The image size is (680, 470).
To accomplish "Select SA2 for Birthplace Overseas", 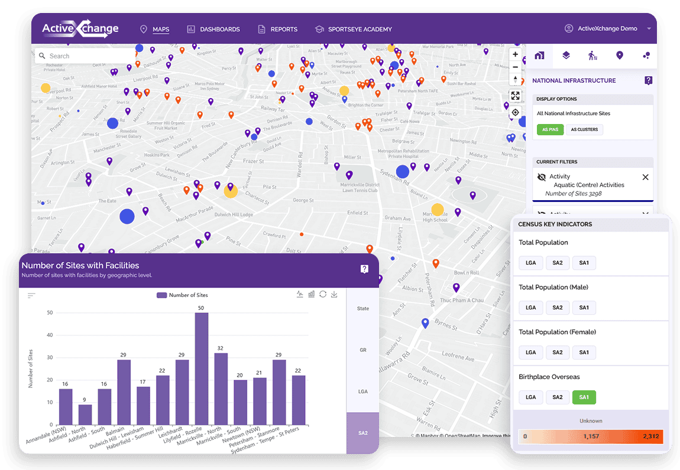I will (557, 397).
